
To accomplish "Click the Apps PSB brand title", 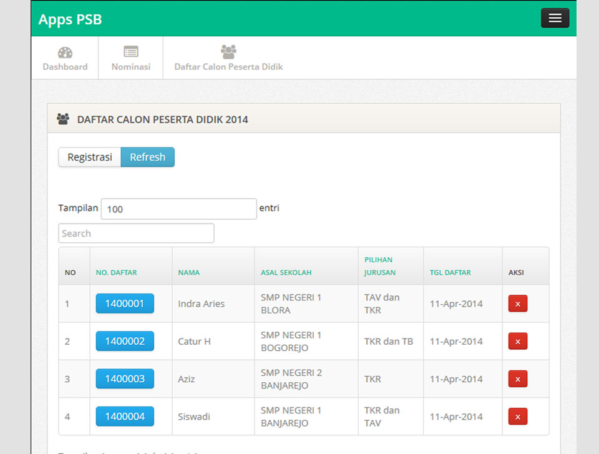I will (x=70, y=19).
